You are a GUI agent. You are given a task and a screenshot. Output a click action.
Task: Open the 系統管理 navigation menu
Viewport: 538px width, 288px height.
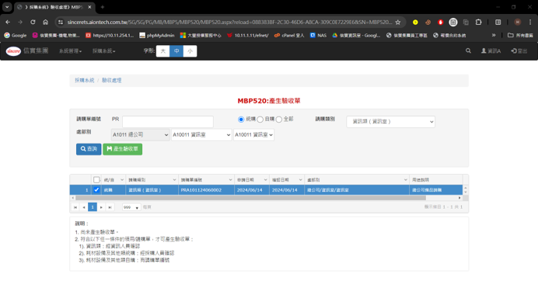click(70, 51)
